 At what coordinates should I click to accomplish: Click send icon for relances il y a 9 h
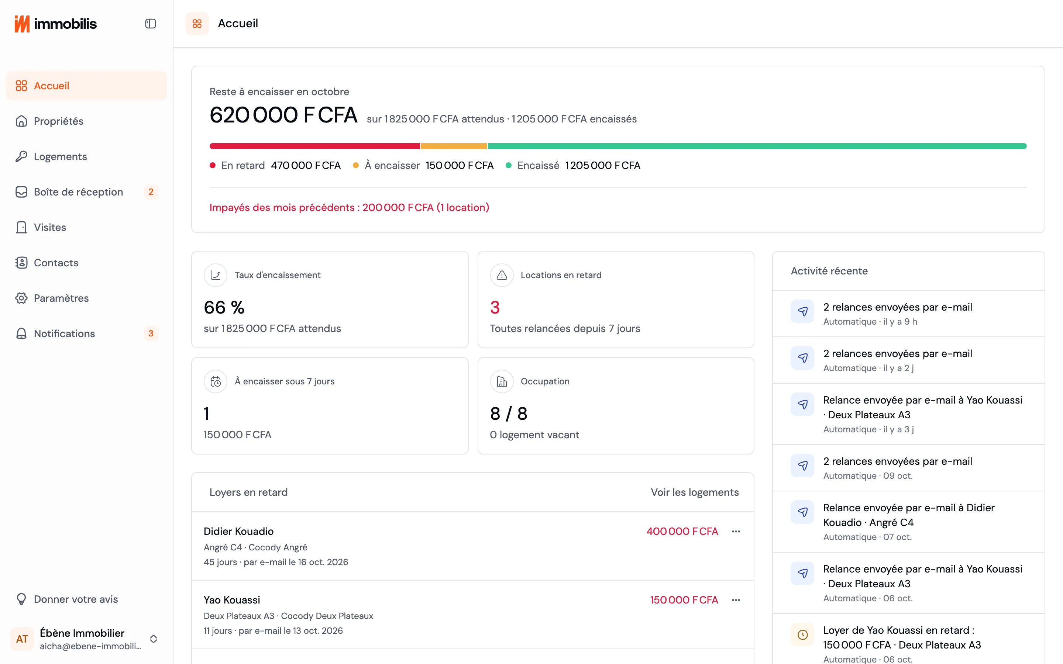coord(802,311)
